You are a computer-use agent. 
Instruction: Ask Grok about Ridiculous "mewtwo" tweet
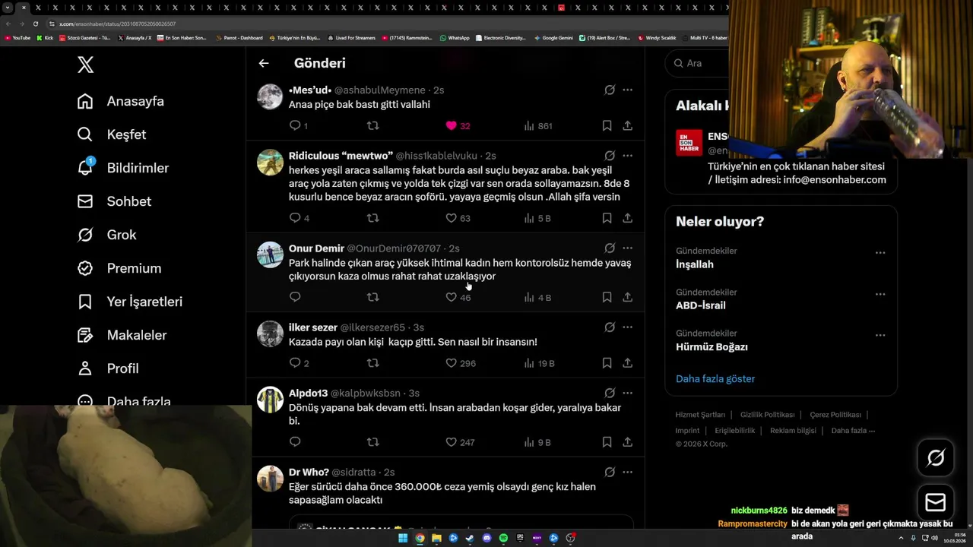[x=610, y=156]
